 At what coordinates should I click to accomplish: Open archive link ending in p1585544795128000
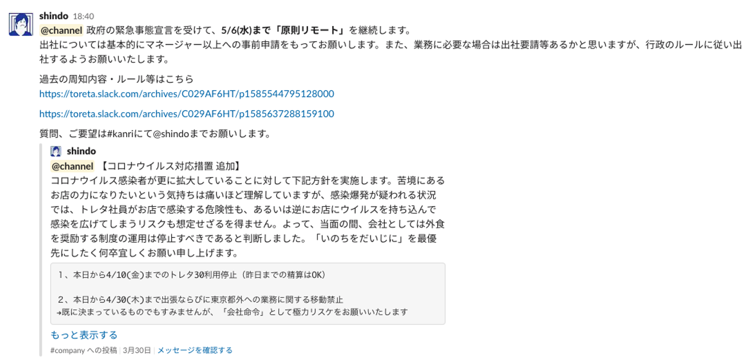coord(187,94)
